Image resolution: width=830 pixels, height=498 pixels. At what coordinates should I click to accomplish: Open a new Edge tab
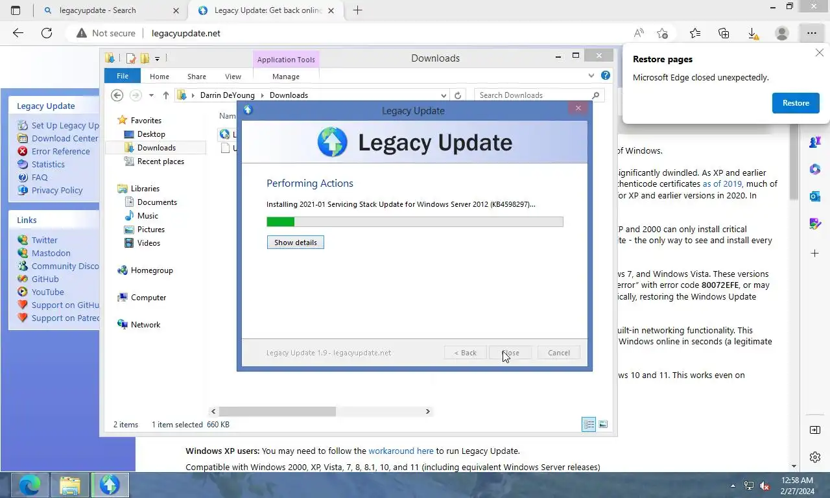(357, 10)
